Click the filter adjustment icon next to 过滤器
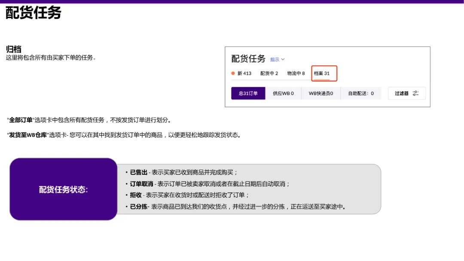This screenshot has height=261, width=464. [x=415, y=93]
